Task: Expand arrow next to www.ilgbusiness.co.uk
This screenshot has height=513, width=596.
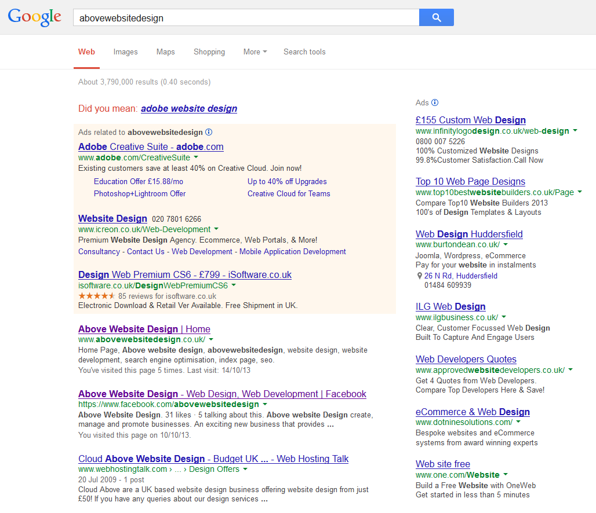Action: [x=504, y=316]
